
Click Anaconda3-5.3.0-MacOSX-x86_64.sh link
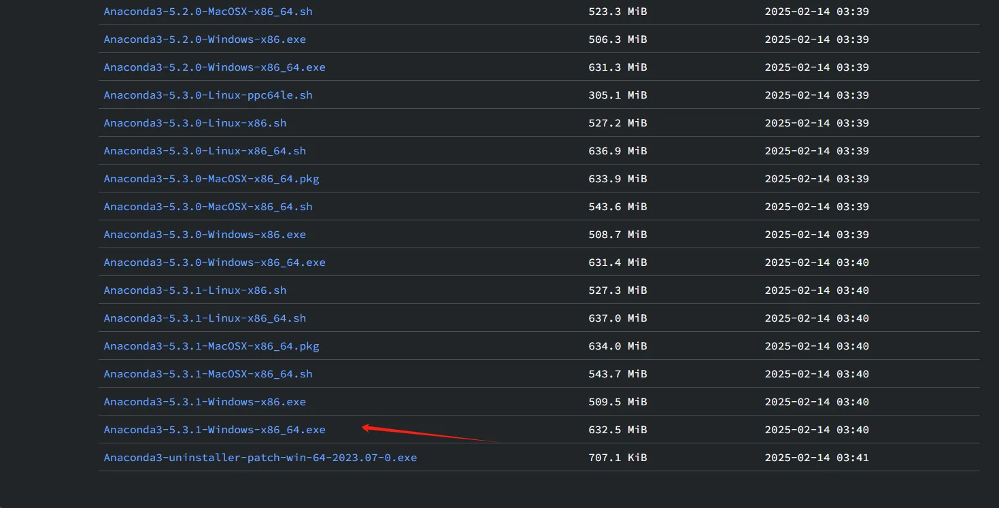coord(208,207)
